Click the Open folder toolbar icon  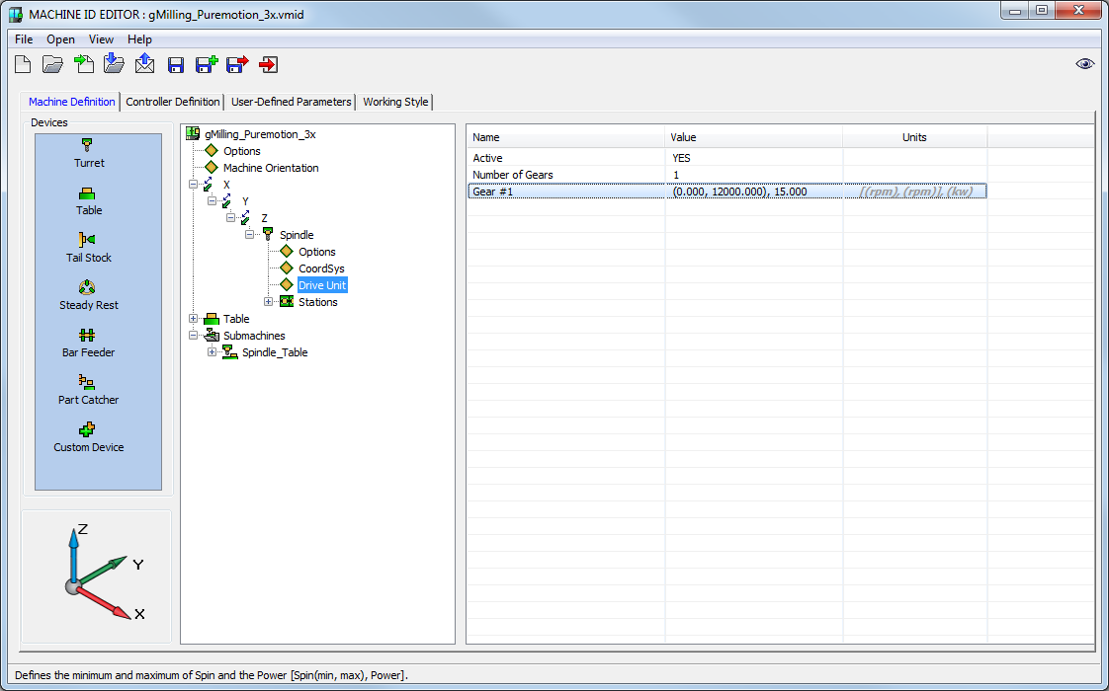pos(52,65)
